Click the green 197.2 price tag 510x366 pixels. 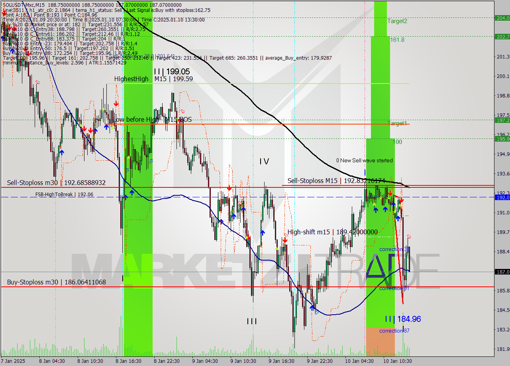[502, 120]
